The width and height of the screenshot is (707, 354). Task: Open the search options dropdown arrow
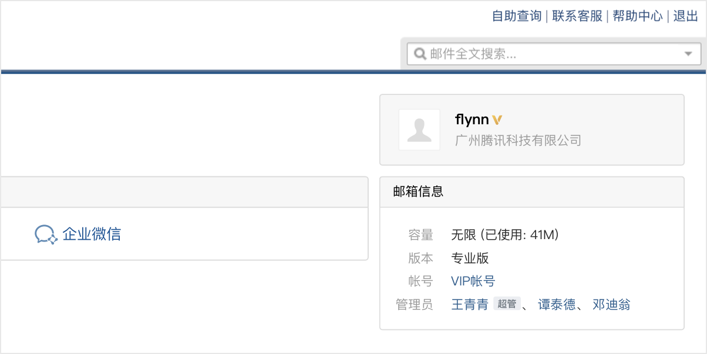[x=688, y=53]
